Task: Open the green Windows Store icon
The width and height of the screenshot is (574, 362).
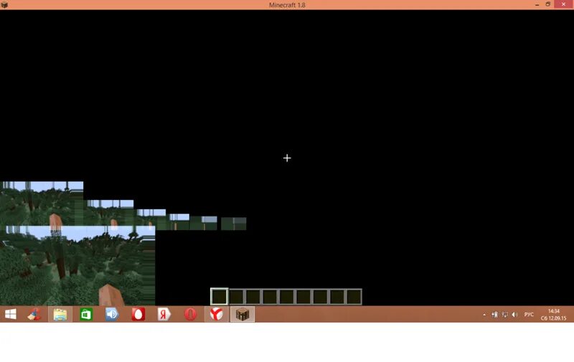Action: coord(86,314)
